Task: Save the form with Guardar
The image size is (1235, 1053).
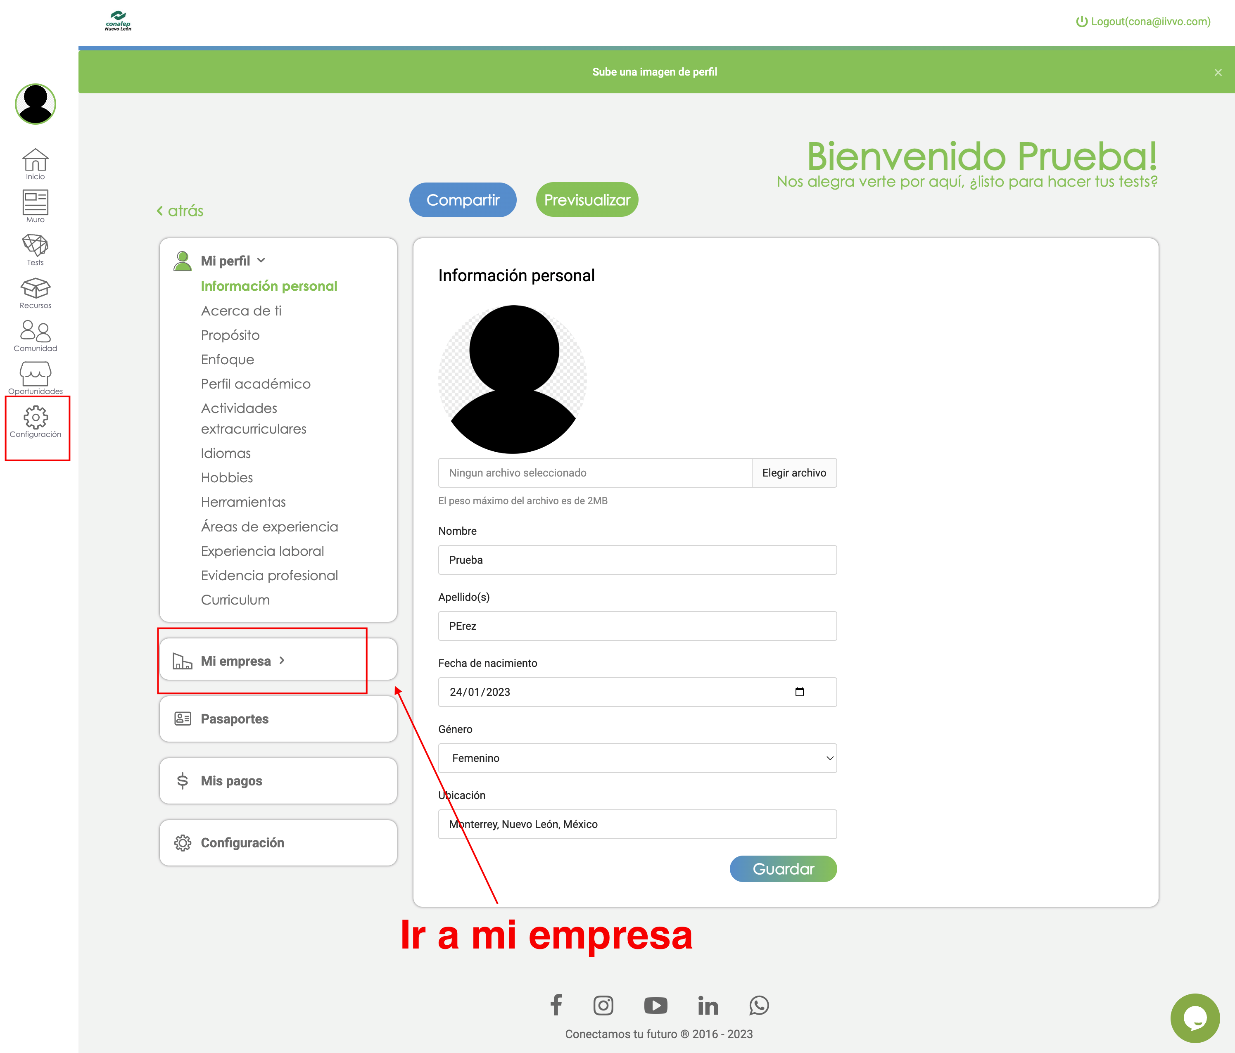Action: point(783,869)
